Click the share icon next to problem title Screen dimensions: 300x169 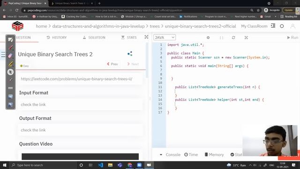[130, 54]
